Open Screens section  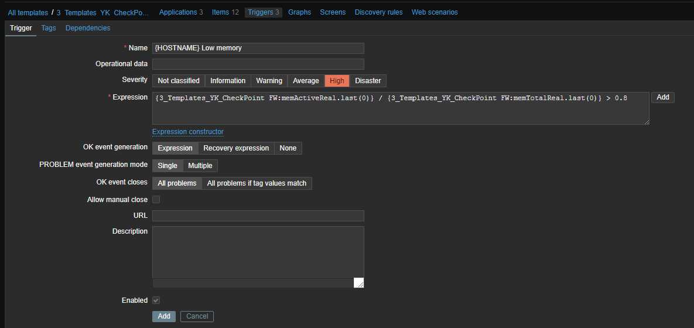point(333,12)
